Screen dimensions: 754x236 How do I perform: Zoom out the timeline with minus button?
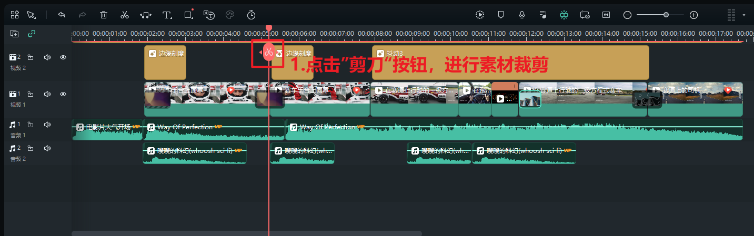[627, 15]
